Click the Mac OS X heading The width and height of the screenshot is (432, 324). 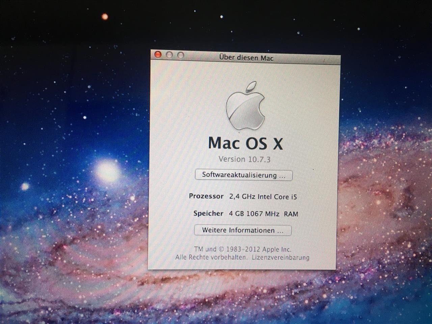(x=245, y=143)
